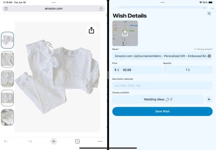Open the currency selector beside the price
Viewport: 216px width, 150px height.
click(x=117, y=70)
